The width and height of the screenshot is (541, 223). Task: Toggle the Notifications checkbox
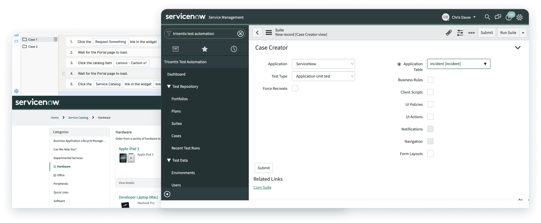[430, 129]
